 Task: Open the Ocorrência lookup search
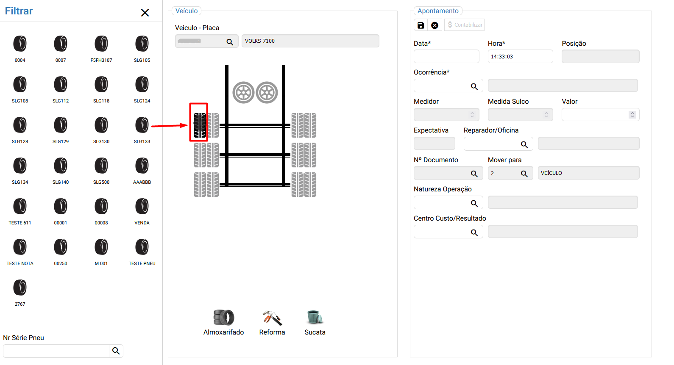(474, 86)
